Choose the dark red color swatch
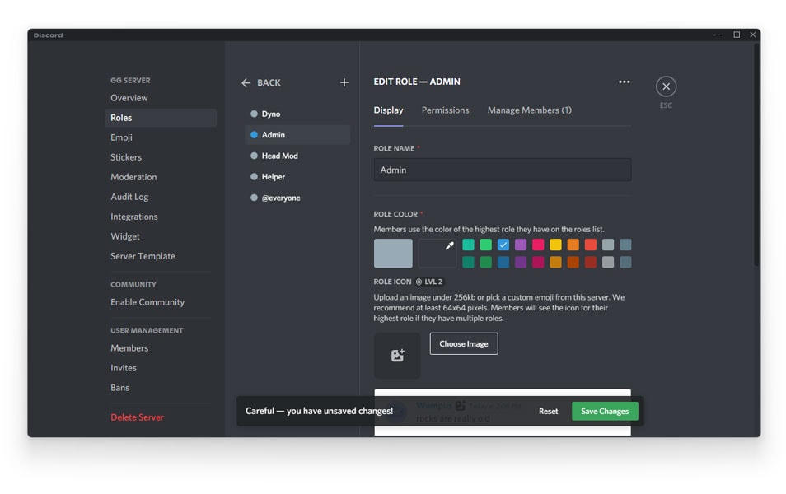 coord(591,262)
